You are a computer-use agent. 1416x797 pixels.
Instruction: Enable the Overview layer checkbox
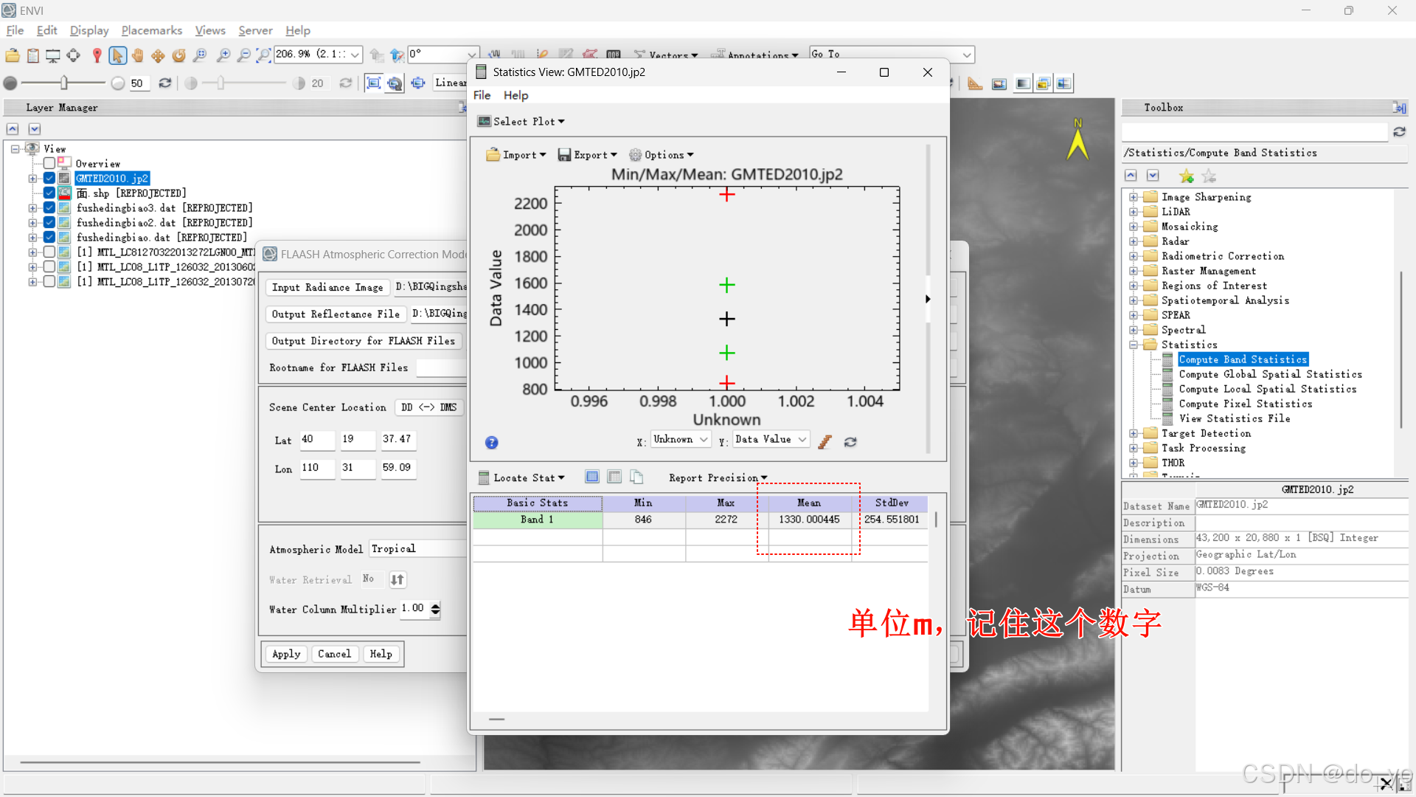pyautogui.click(x=49, y=163)
